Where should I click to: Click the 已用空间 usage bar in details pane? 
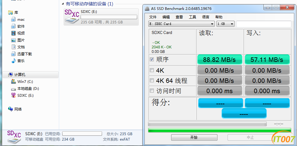pyautogui.click(x=82, y=133)
